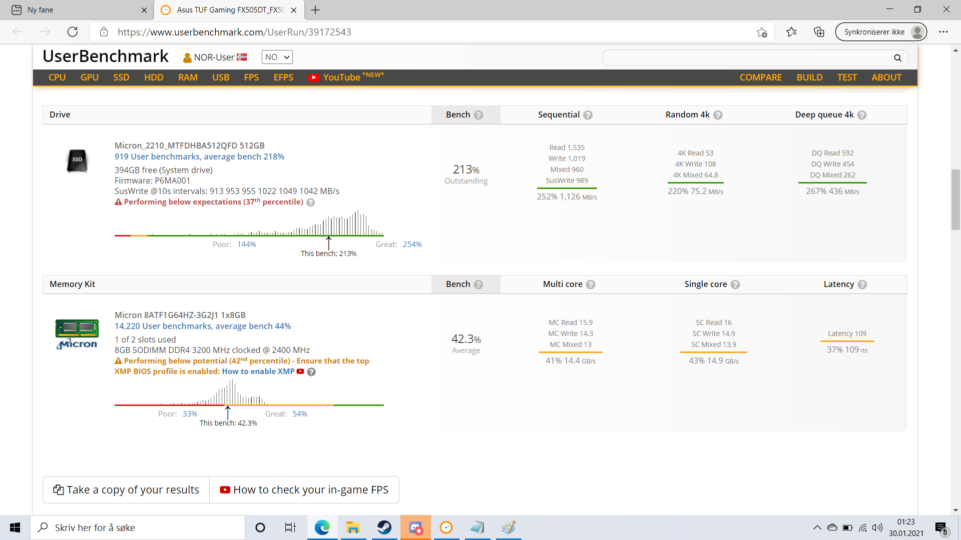
Task: Click the site padlock security icon
Action: coord(104,32)
